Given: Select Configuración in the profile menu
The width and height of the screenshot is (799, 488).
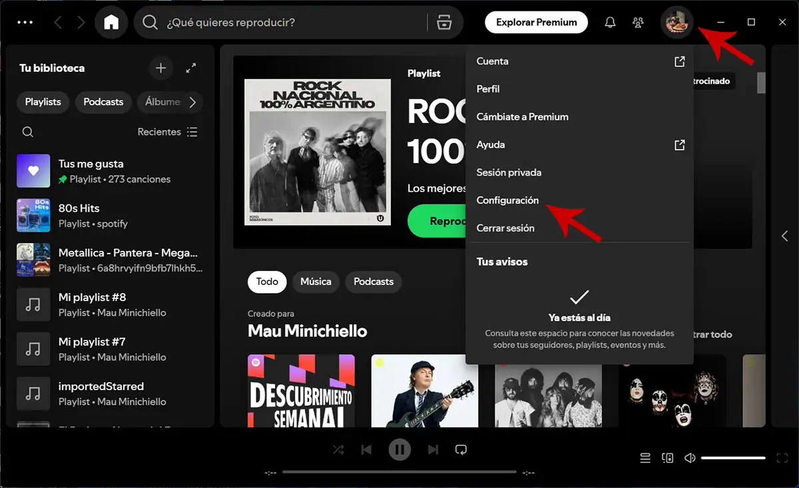Looking at the screenshot, I should pos(507,200).
